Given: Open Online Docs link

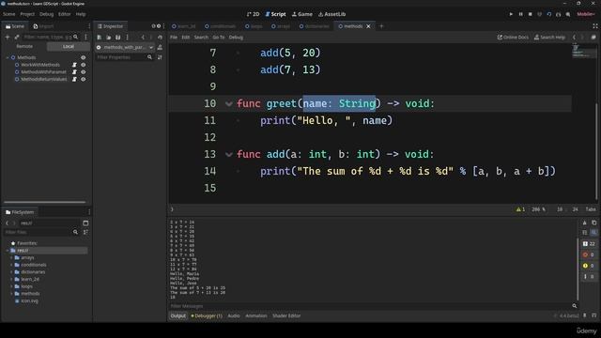Looking at the screenshot, I should pos(513,38).
